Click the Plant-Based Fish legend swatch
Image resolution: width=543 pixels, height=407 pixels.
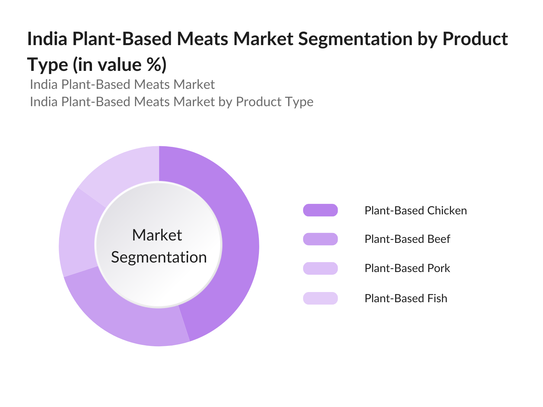click(x=320, y=298)
